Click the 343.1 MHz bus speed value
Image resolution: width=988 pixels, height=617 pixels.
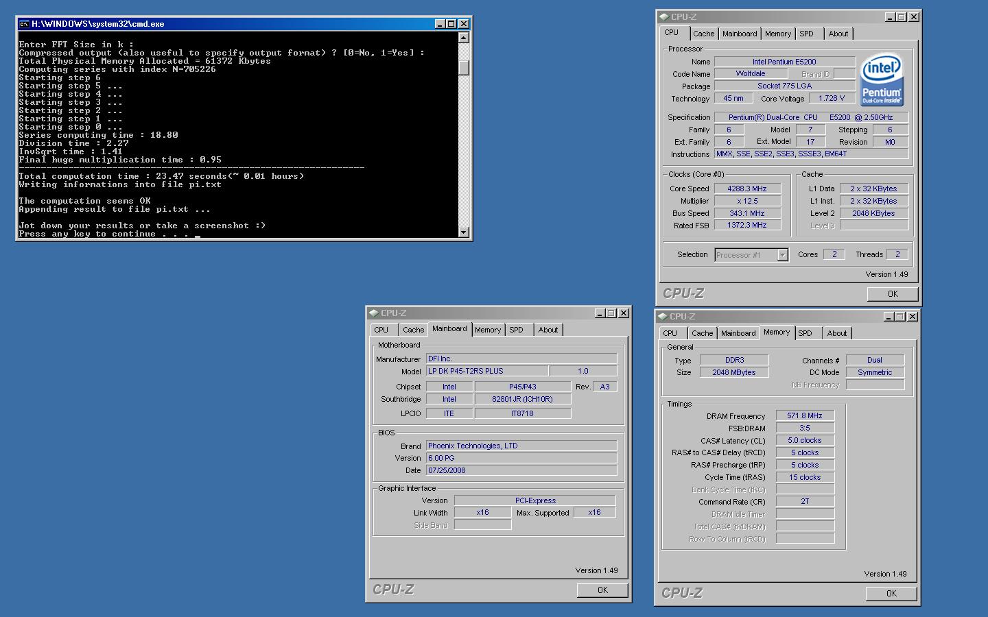[747, 214]
